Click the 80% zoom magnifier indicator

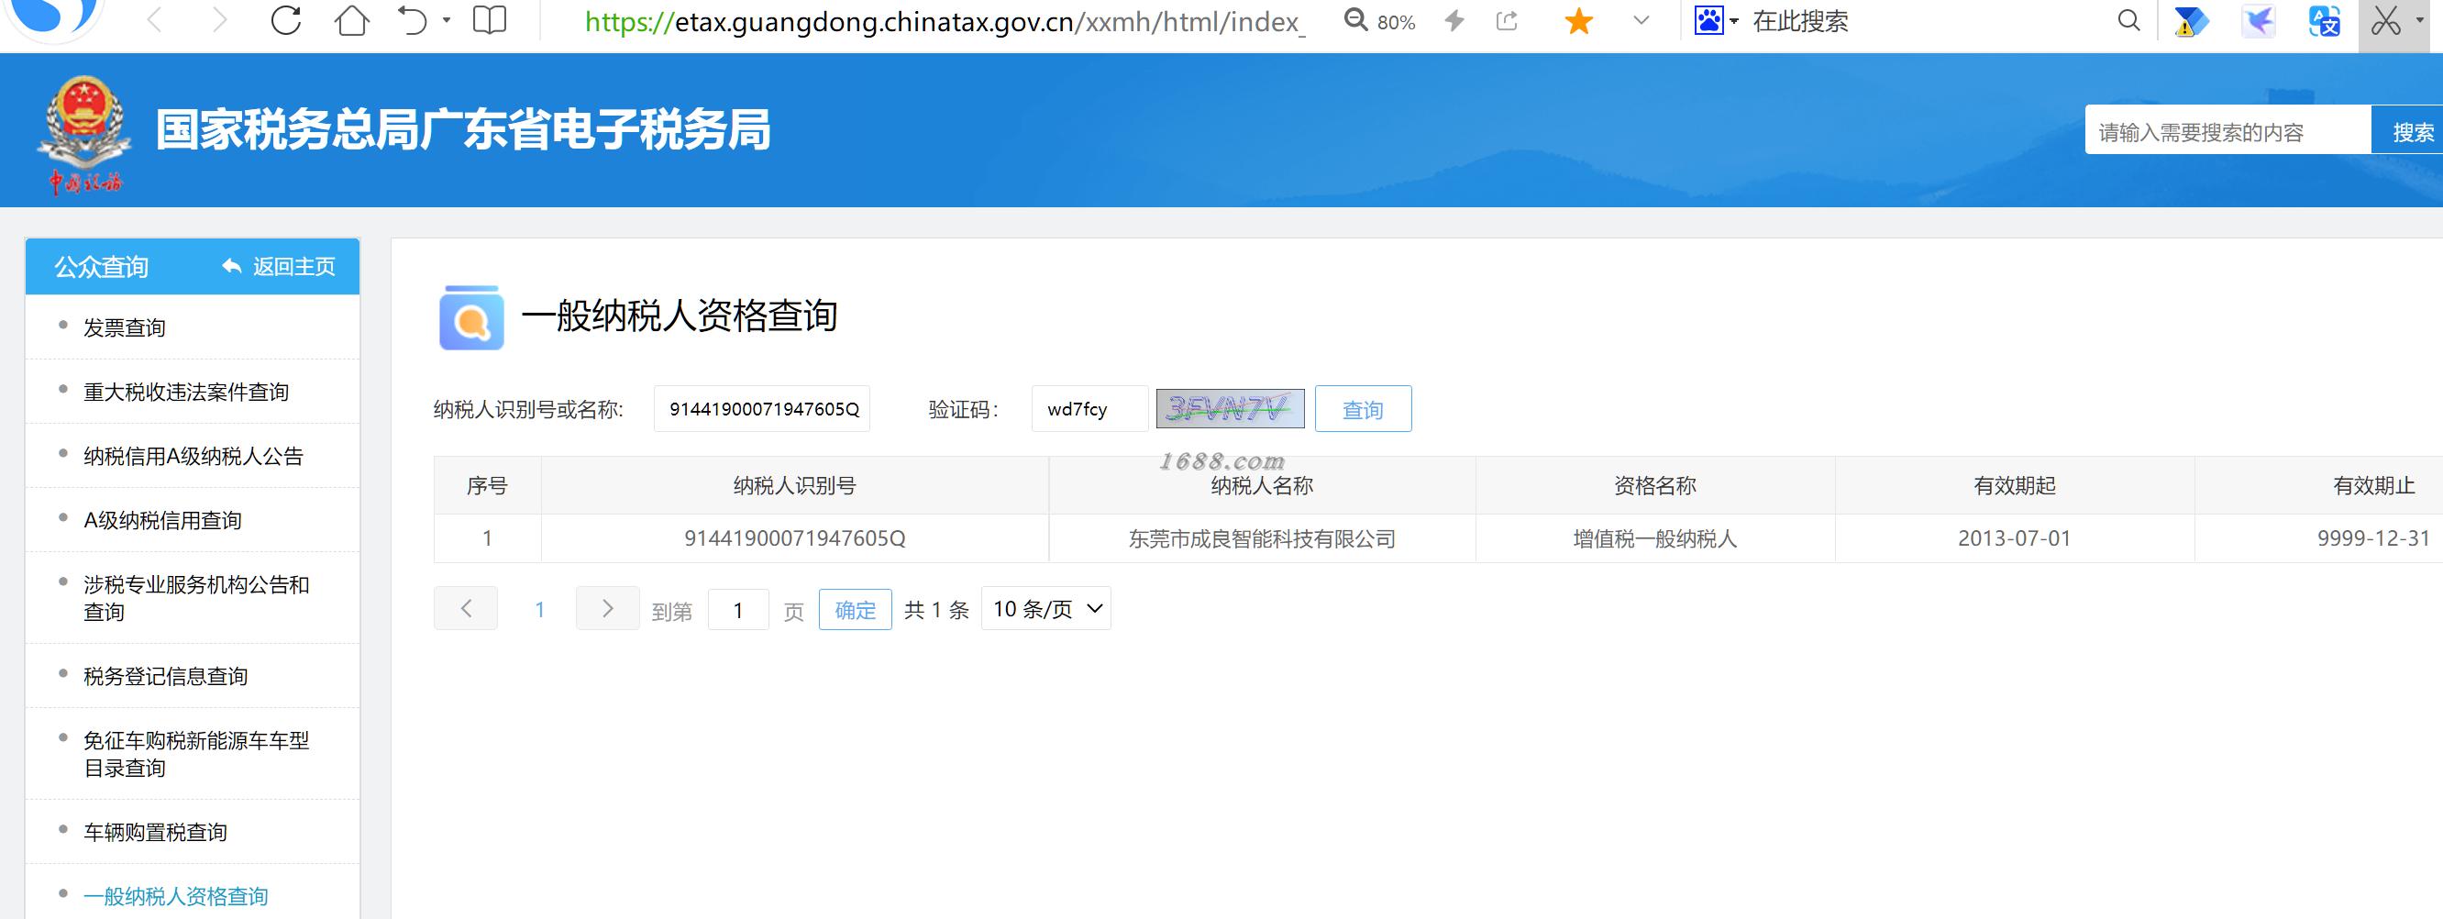click(1381, 21)
